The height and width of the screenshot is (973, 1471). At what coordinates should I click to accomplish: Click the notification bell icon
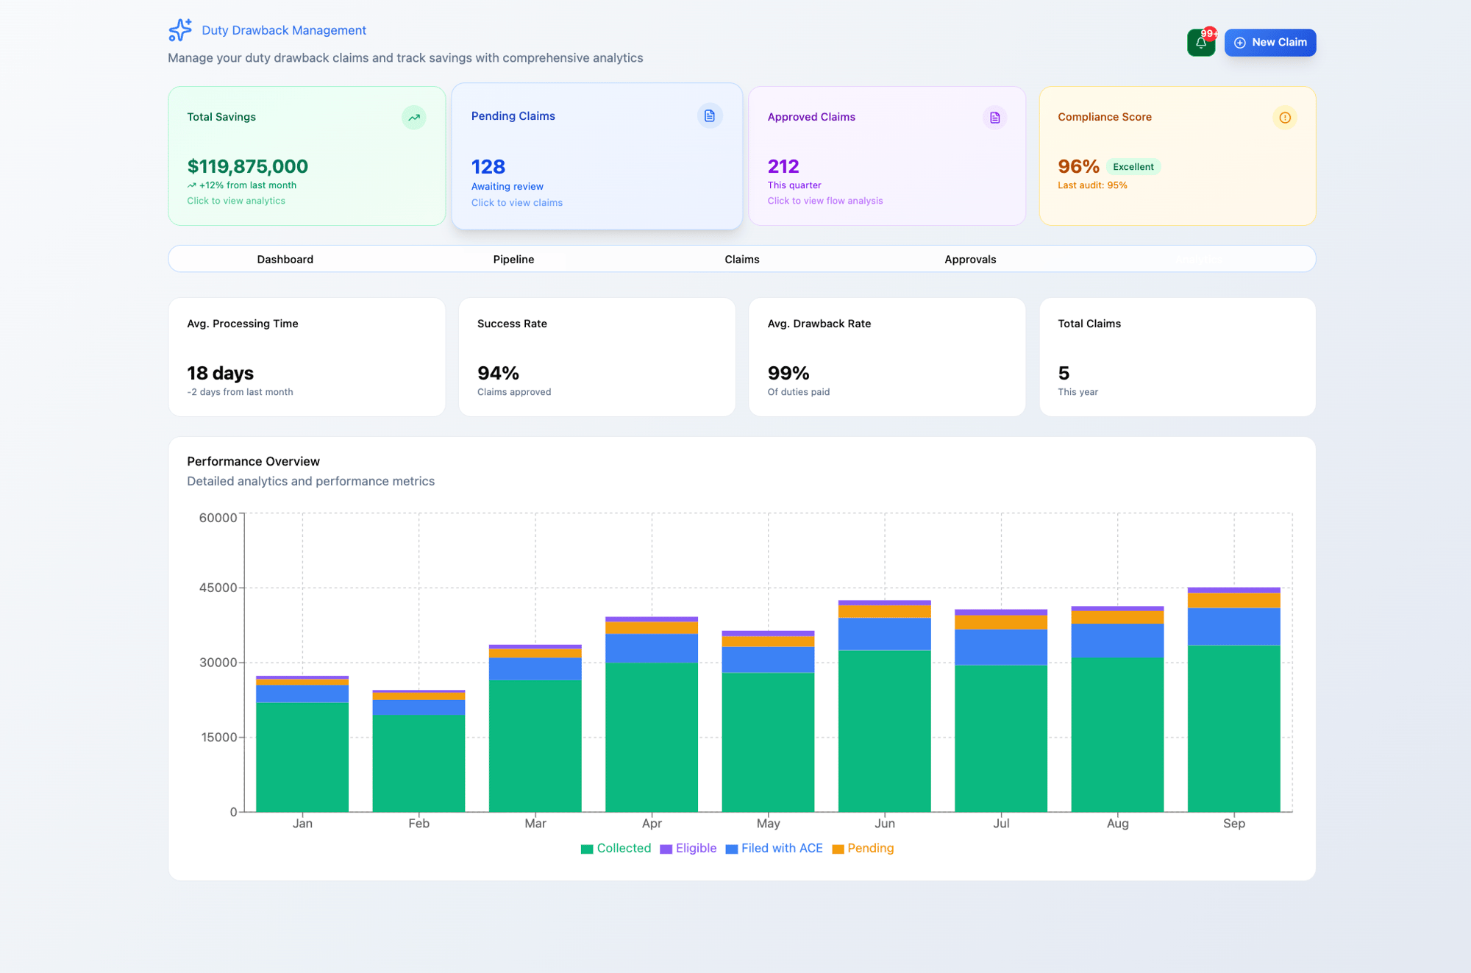[1200, 43]
